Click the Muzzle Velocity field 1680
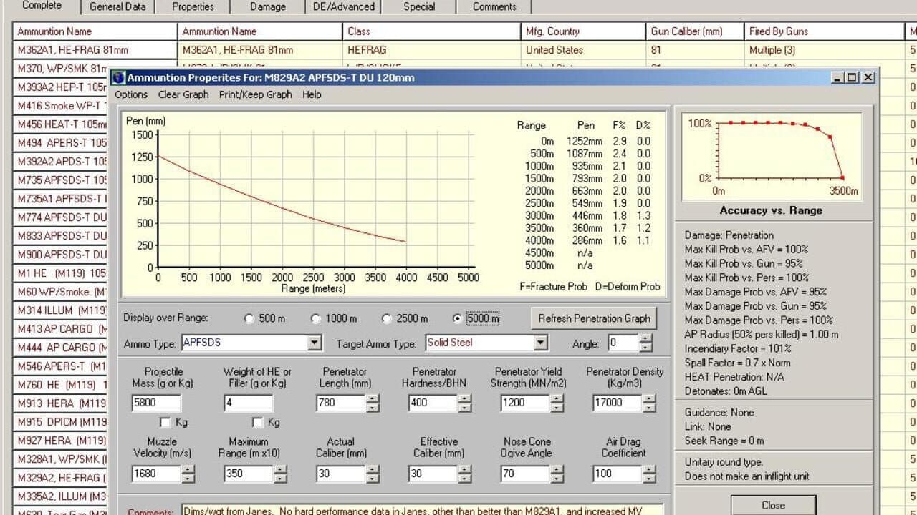The width and height of the screenshot is (917, 515). [157, 474]
